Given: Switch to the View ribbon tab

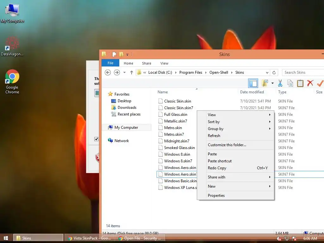Looking at the screenshot, I should [x=164, y=63].
